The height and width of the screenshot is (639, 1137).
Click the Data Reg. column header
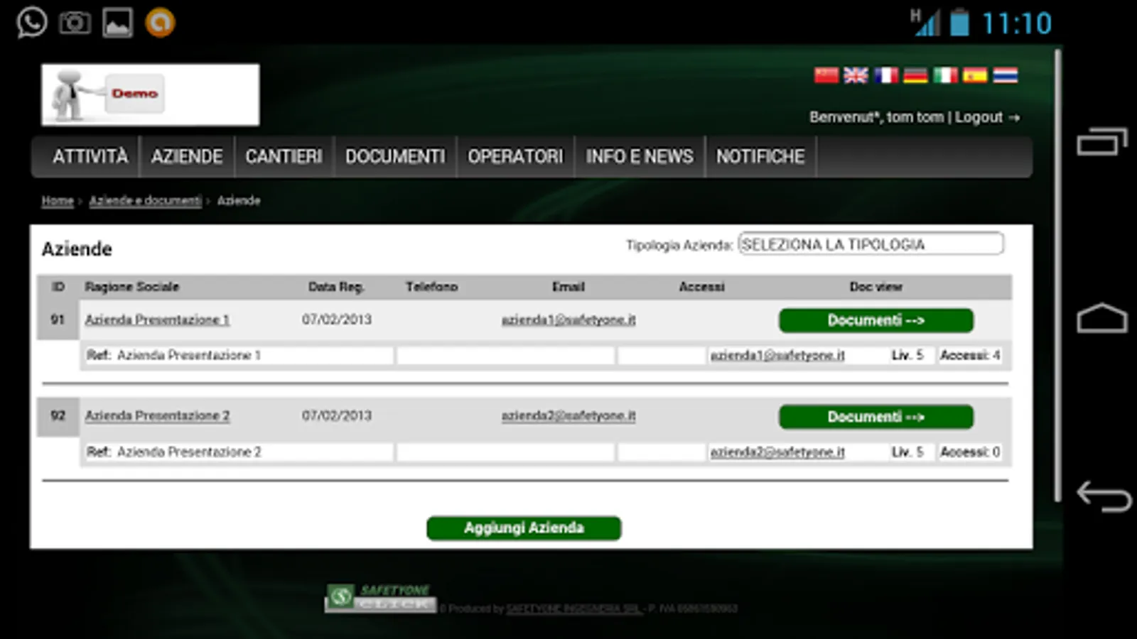[x=336, y=287]
